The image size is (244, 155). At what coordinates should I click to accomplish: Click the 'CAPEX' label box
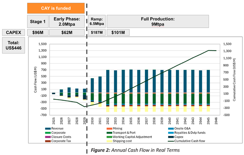tap(14, 33)
